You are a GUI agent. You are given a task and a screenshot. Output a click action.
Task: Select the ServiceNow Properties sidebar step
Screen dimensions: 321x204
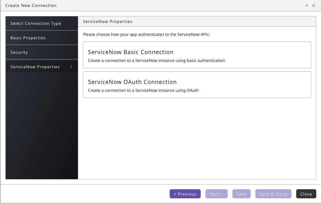(x=42, y=67)
